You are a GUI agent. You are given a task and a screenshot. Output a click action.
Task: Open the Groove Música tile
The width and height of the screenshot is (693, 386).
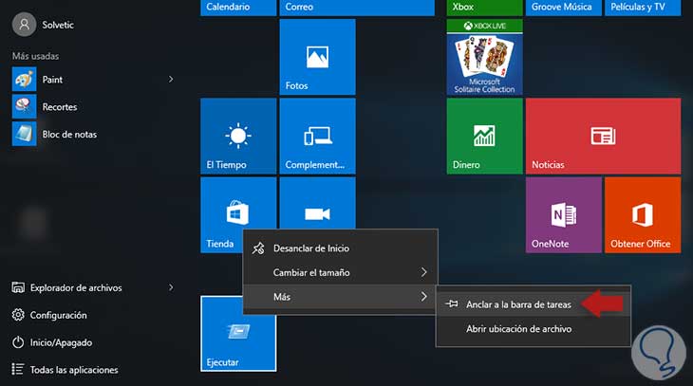point(564,8)
